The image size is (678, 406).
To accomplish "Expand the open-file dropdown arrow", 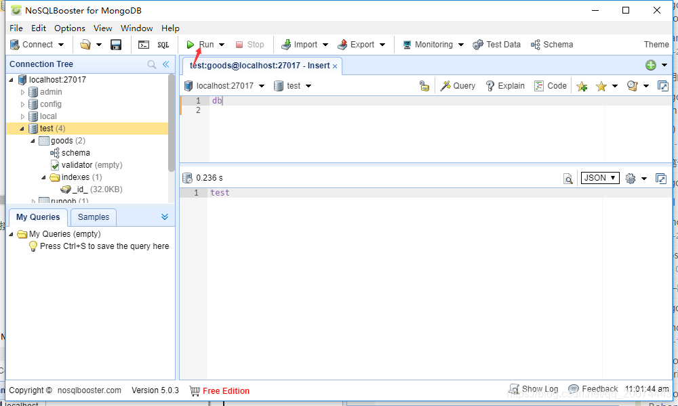I will coord(98,45).
